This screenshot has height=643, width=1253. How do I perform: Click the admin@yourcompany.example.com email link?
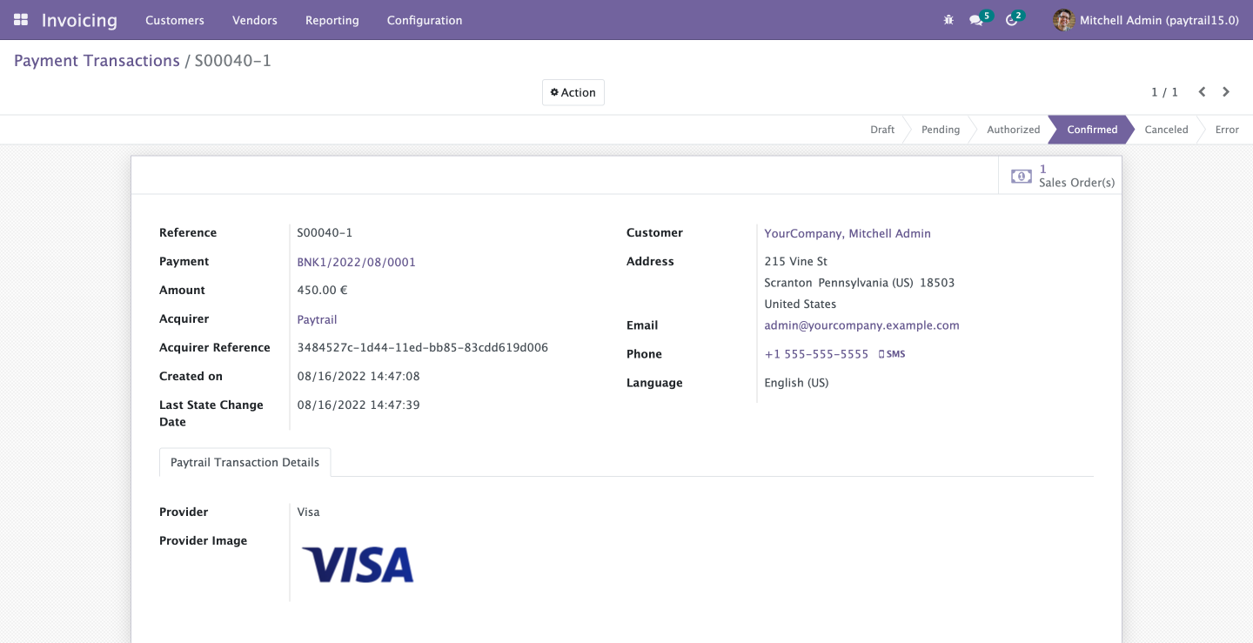(861, 325)
